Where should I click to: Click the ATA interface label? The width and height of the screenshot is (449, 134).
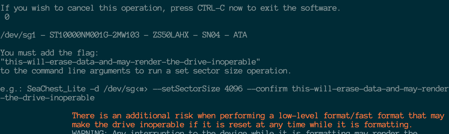click(x=240, y=35)
